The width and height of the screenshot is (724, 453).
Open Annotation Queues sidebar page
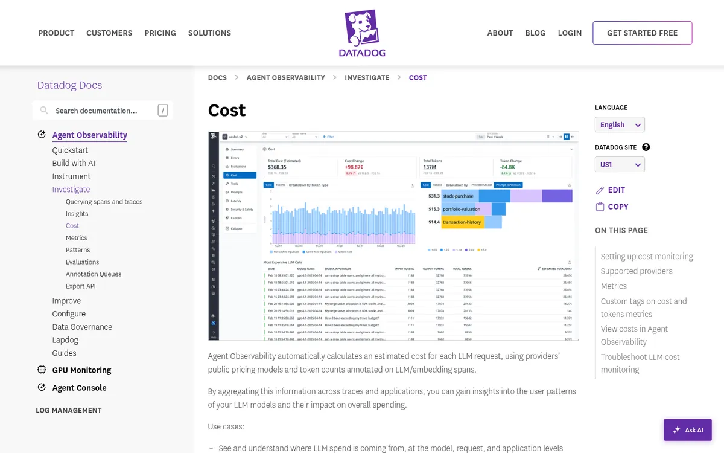click(94, 274)
